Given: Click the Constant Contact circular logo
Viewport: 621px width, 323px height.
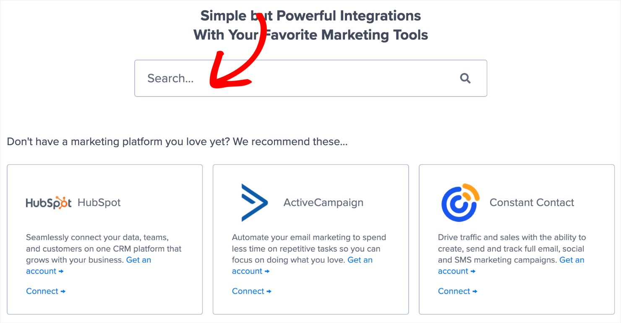Looking at the screenshot, I should [x=460, y=202].
